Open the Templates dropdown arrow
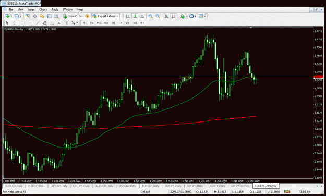 point(205,16)
